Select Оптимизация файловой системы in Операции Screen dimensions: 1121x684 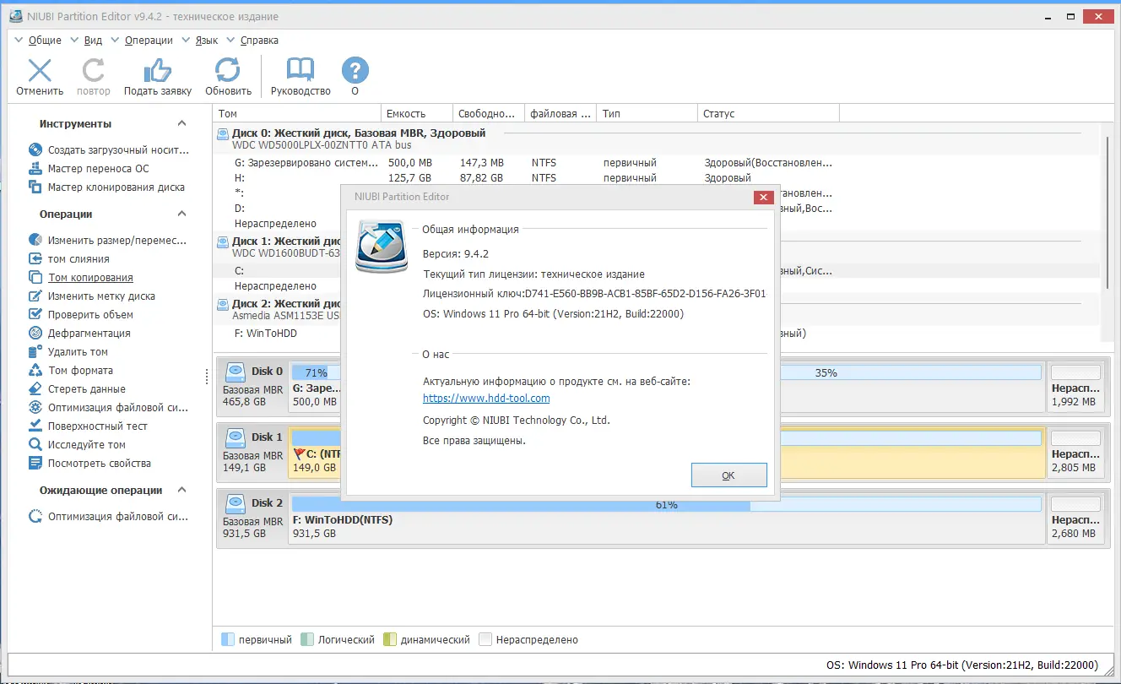click(109, 408)
